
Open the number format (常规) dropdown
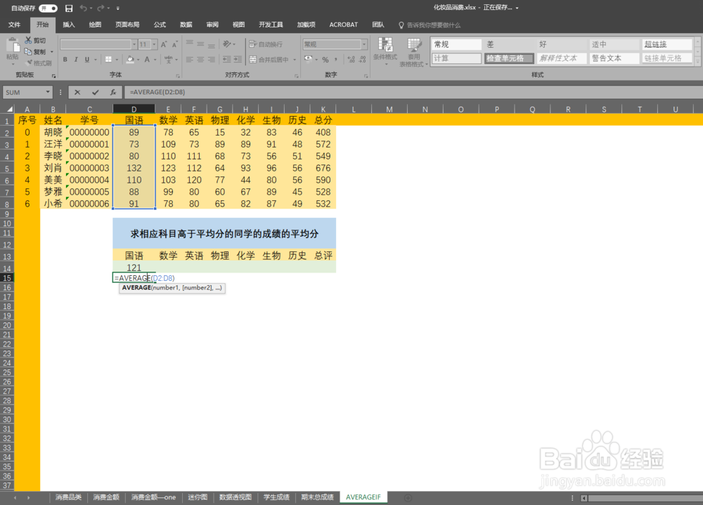pyautogui.click(x=364, y=44)
